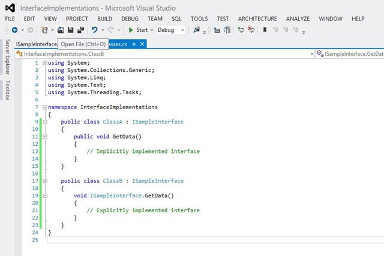Click the Undo arrow icon
Screen dimensions: 384x256
tap(95, 30)
